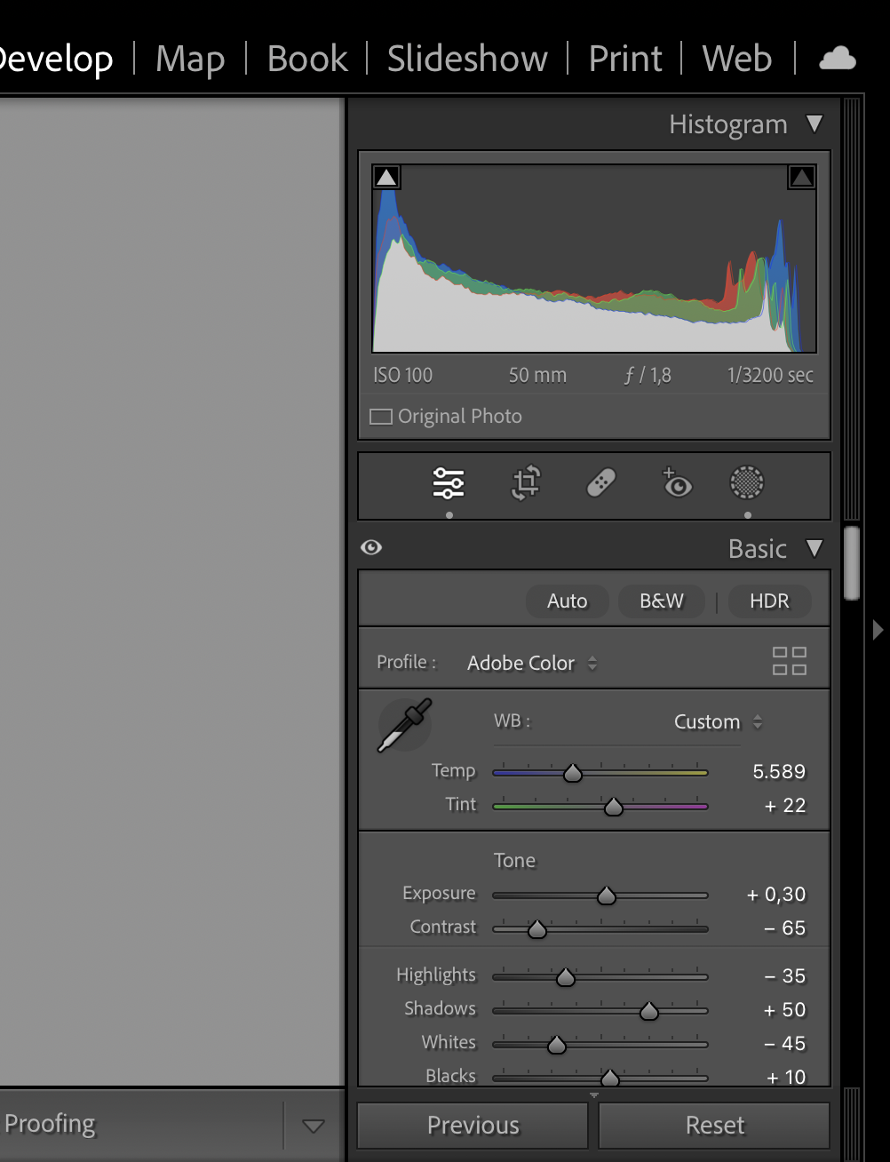The height and width of the screenshot is (1162, 890).
Task: Switch to the Map module
Action: tap(190, 60)
